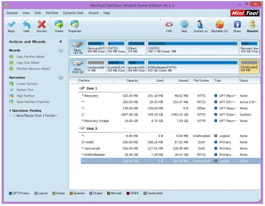Click the Contact us icon
265x206 pixels.
point(200,27)
